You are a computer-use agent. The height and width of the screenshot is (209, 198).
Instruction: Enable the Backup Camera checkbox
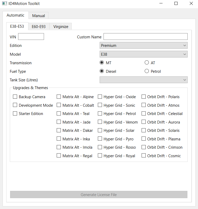pyautogui.click(x=15, y=97)
